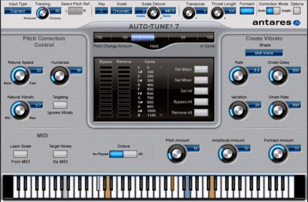Open the Scale dropdown showing Chromatic
Viewport: 308px width, 202px height.
coord(121,11)
